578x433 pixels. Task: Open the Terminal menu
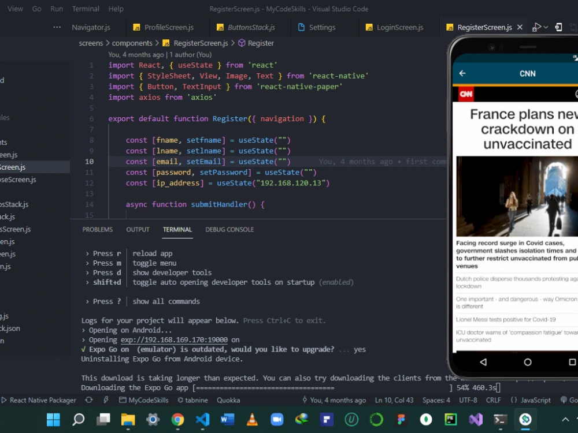click(86, 9)
